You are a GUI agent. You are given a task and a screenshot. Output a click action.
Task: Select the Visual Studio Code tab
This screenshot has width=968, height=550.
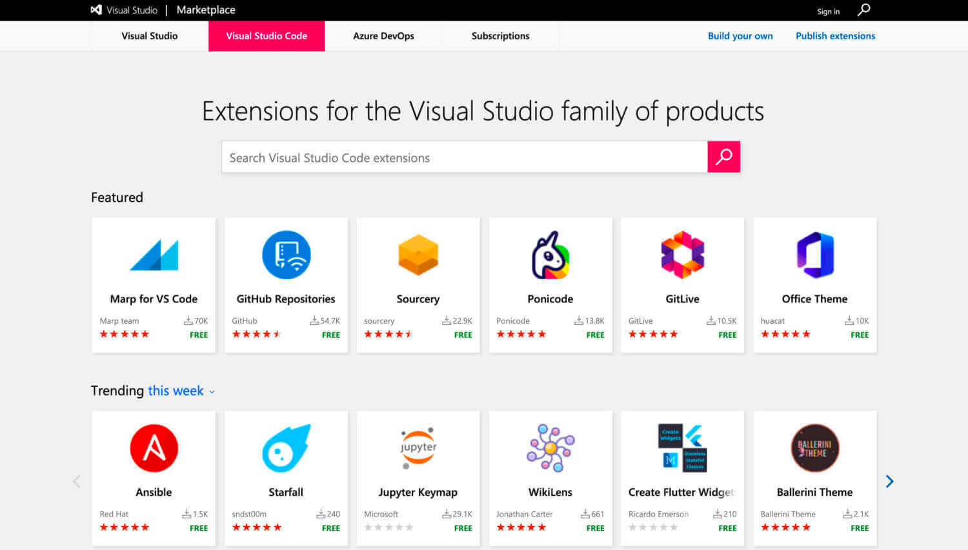click(267, 36)
